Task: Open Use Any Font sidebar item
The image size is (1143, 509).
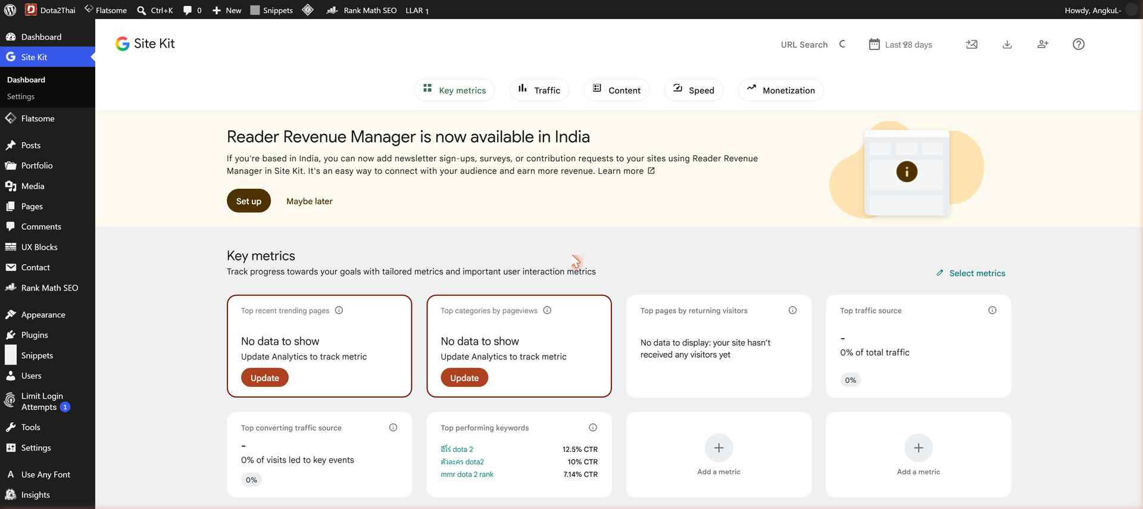Action: coord(48,474)
